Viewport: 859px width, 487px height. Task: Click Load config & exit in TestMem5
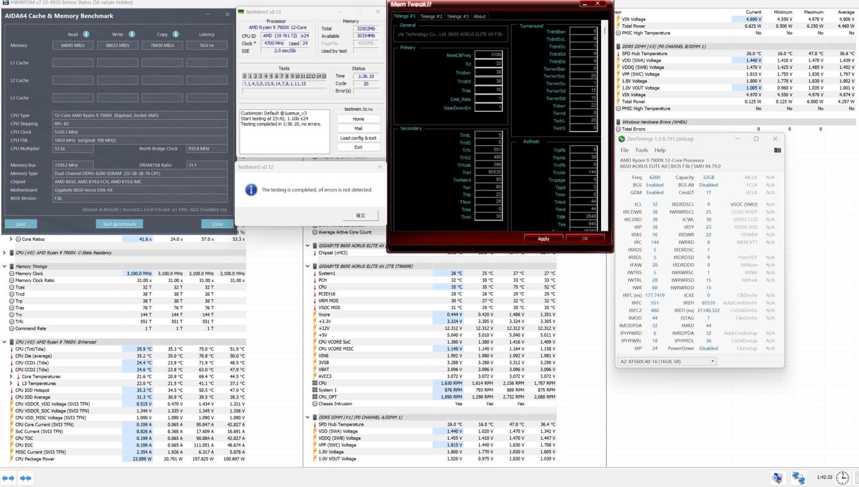point(358,138)
